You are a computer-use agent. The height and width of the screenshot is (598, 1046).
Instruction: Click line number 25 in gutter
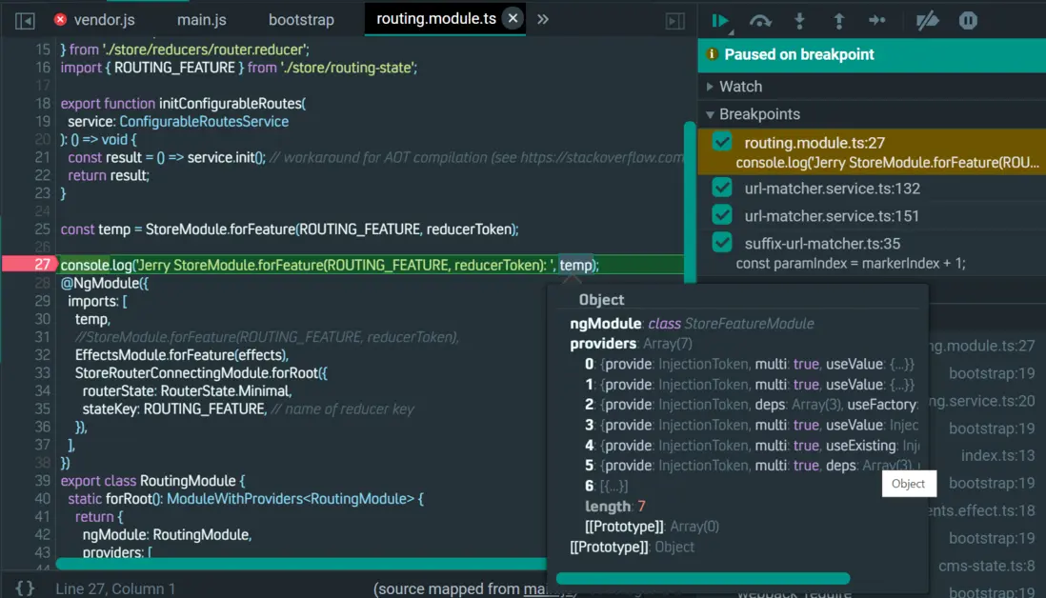[42, 229]
